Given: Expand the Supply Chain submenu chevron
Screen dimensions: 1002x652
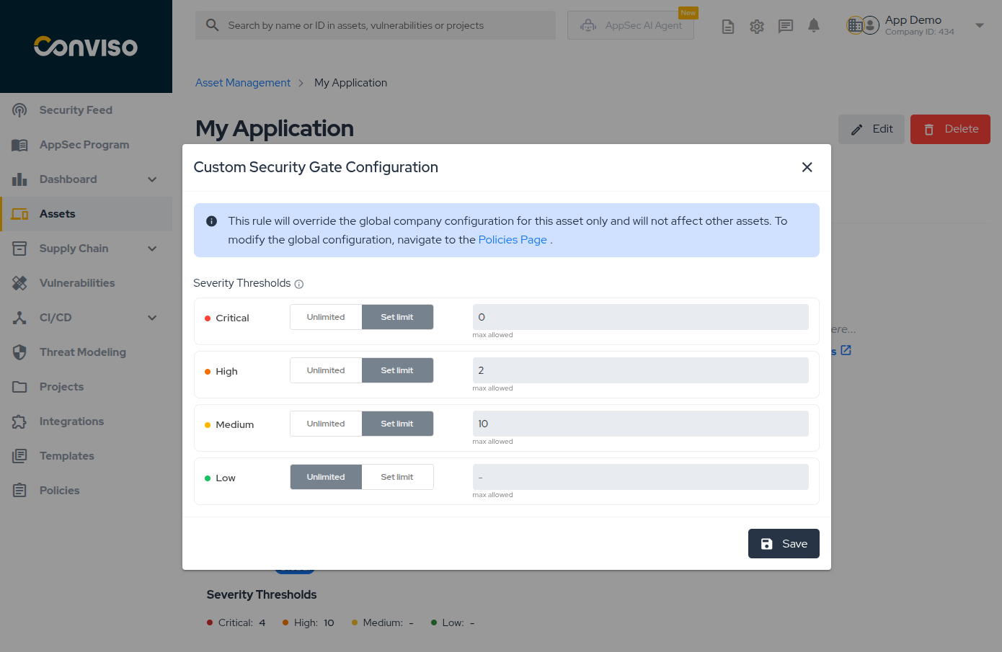Looking at the screenshot, I should coord(152,249).
